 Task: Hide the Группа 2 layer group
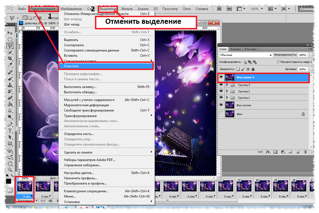click(221, 91)
